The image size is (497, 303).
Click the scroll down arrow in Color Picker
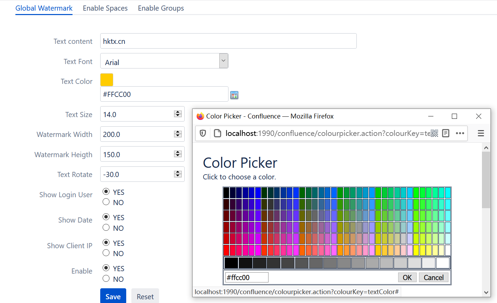coord(486,292)
